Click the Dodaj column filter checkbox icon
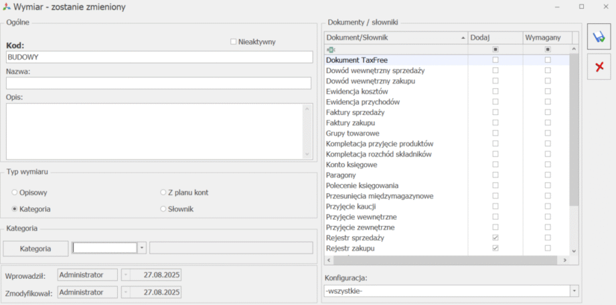This screenshot has width=616, height=305. (x=495, y=49)
